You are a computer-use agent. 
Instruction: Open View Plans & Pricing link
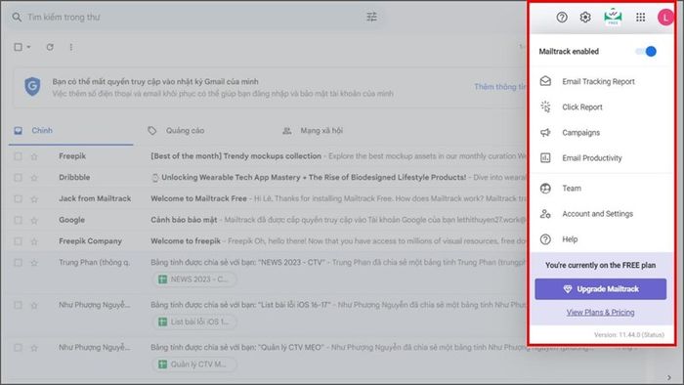click(601, 312)
